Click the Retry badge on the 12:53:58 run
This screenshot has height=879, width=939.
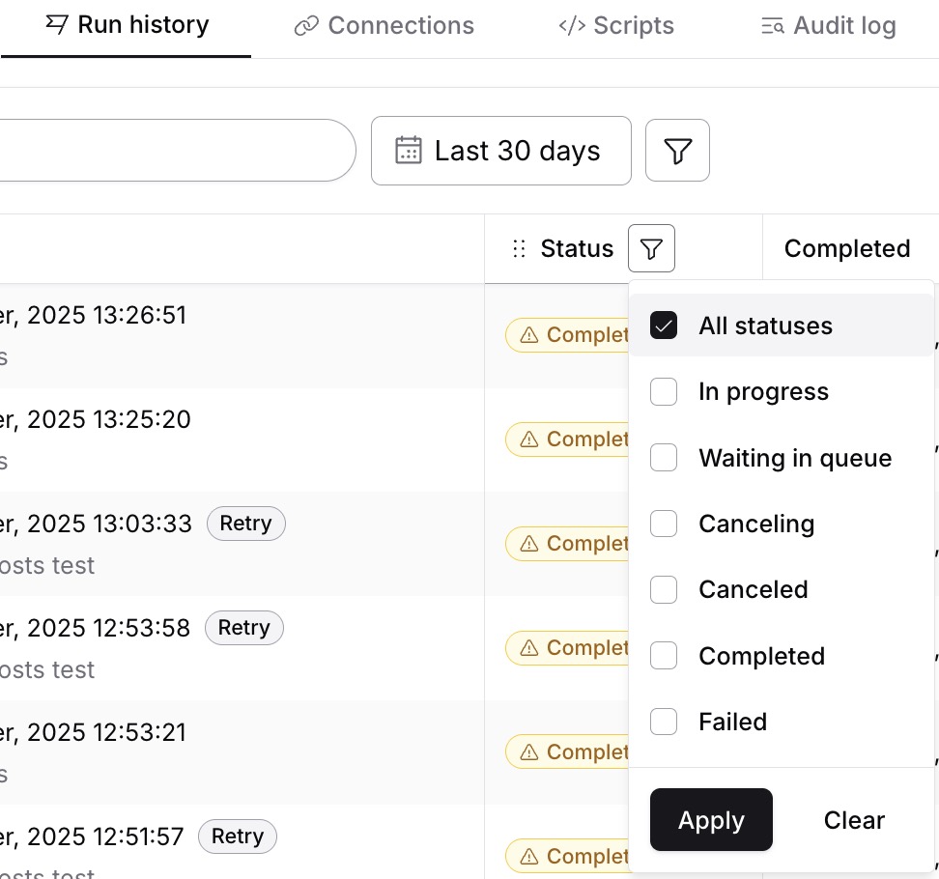click(244, 628)
